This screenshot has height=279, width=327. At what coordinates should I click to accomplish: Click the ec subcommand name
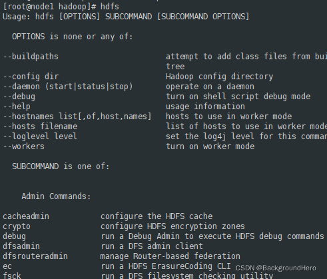click(x=7, y=266)
